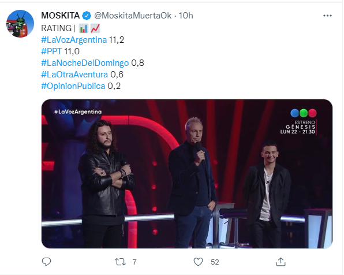
Task: Like the tweet with heart icon
Action: [198, 262]
